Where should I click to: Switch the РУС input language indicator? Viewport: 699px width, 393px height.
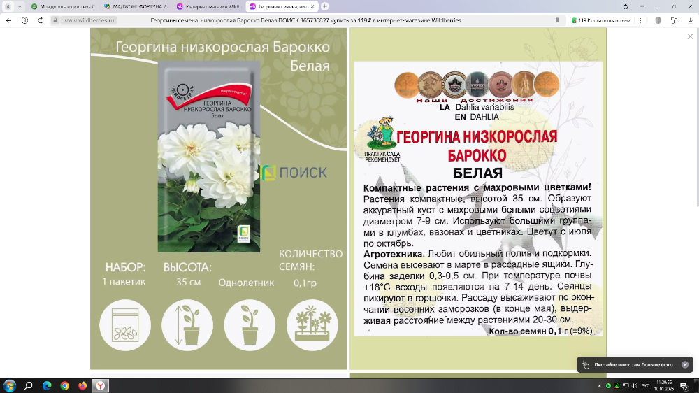click(644, 385)
